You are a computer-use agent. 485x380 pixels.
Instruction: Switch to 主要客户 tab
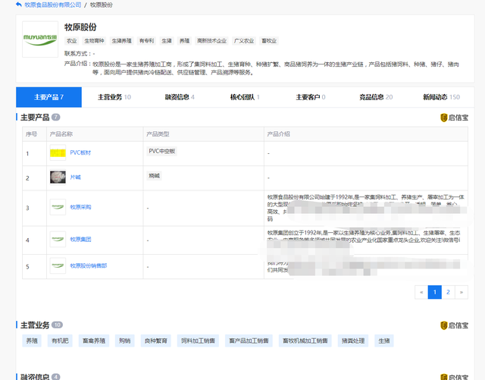point(311,97)
